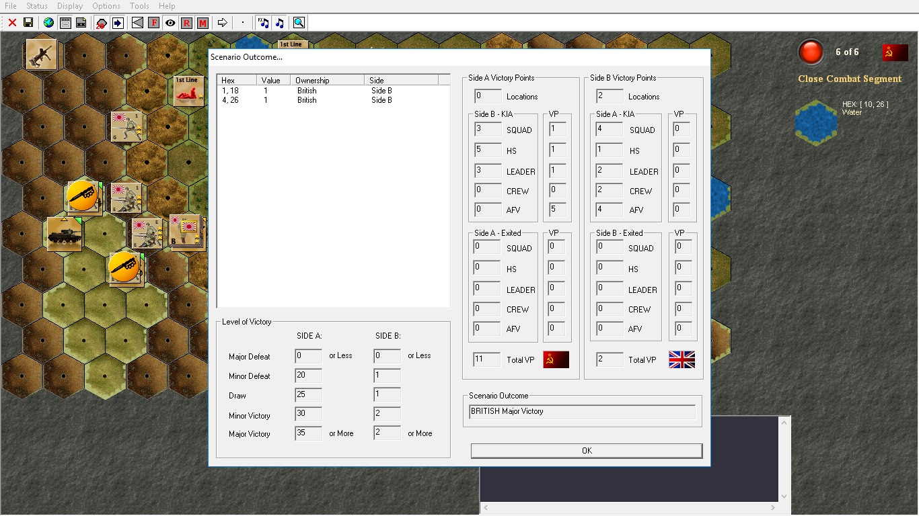Select the tank counter on the map

65,233
